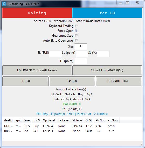The image size is (145, 148).
Task: Click EMERGENCY CloseAll Tickets button
Action: 37,70
